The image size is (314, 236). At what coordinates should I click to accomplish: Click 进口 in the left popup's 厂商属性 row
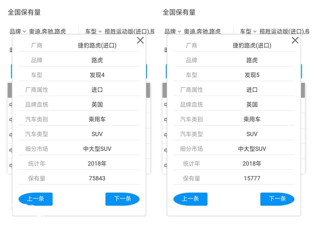[97, 90]
